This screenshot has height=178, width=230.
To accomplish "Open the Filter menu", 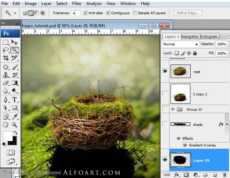I will tap(76, 4).
